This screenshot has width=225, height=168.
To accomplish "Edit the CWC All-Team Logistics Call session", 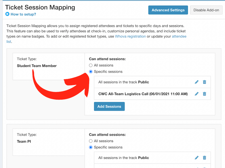I will (x=197, y=94).
